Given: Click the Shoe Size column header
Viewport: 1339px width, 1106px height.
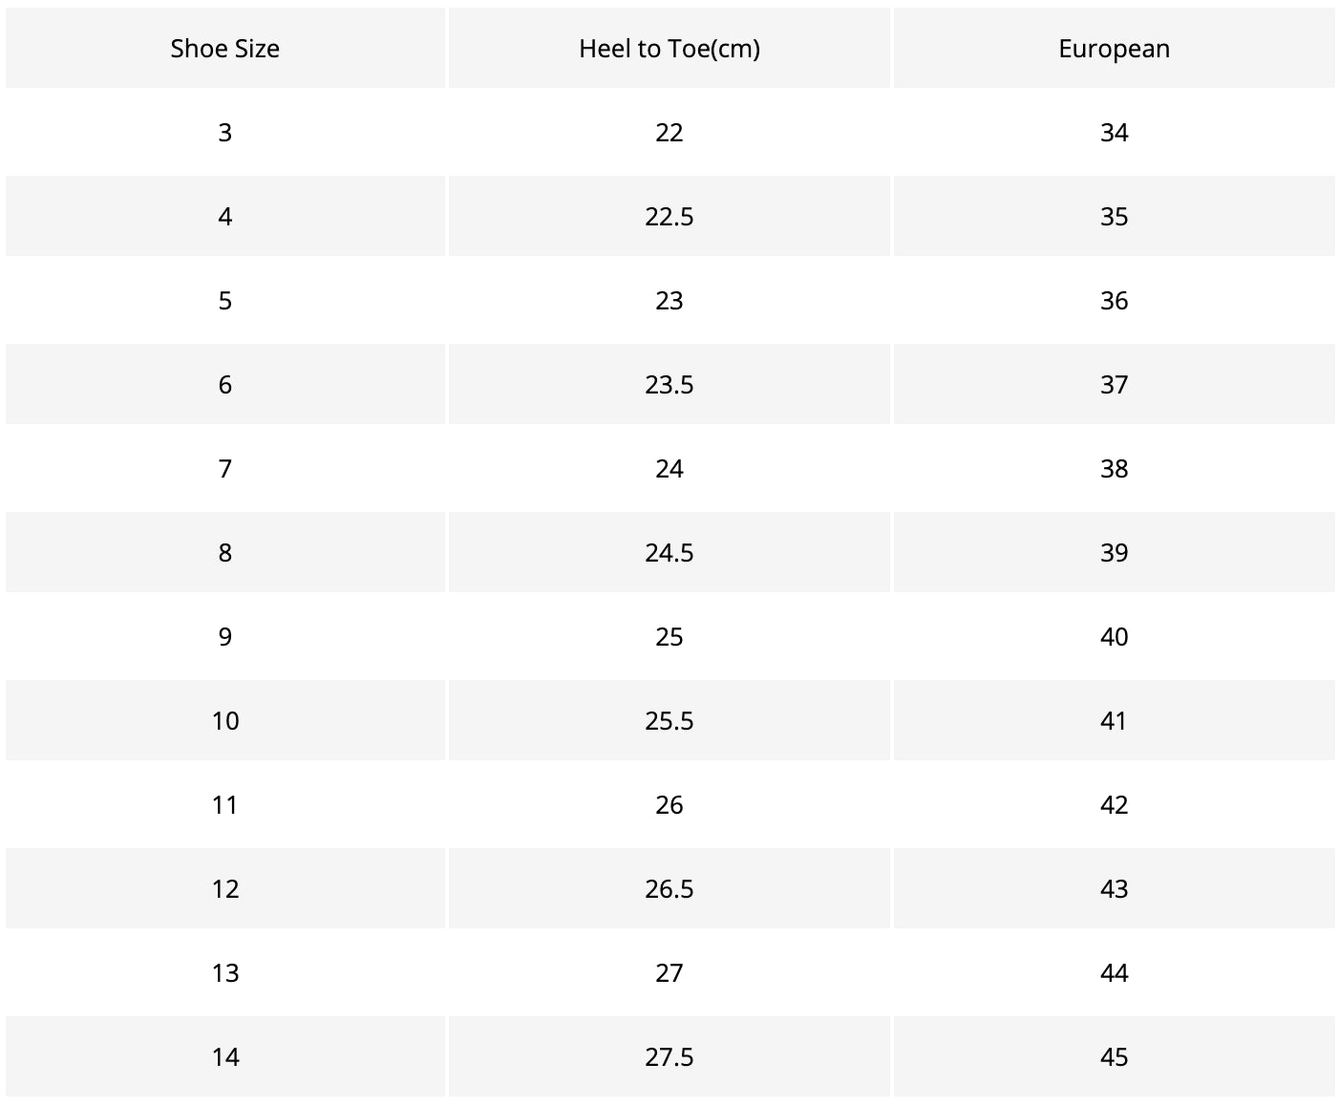Looking at the screenshot, I should pos(225,49).
